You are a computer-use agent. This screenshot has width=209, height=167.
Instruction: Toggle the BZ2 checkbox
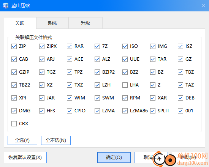click(125, 72)
